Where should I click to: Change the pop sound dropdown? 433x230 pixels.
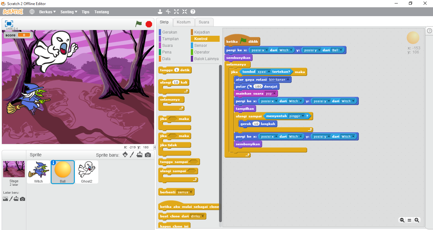(x=271, y=94)
